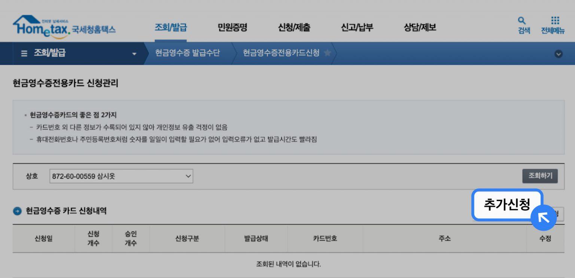Open the 민원증명 top menu
This screenshot has height=278, width=575.
pos(232,27)
